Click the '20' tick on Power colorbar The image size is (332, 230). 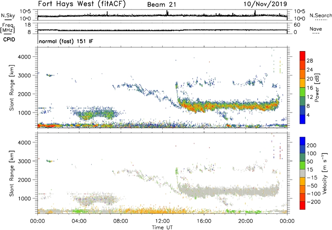tap(310, 79)
